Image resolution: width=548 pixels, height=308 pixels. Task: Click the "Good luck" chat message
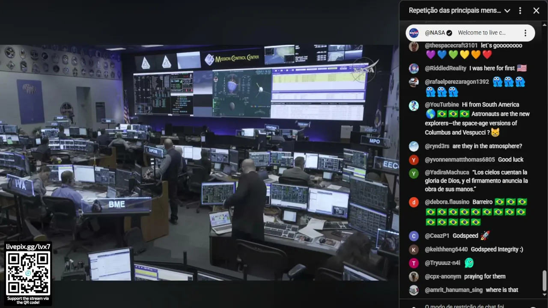[x=511, y=160]
